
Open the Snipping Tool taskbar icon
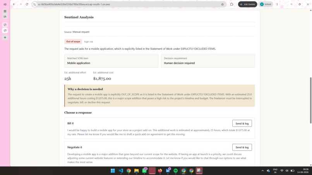(x=199, y=171)
